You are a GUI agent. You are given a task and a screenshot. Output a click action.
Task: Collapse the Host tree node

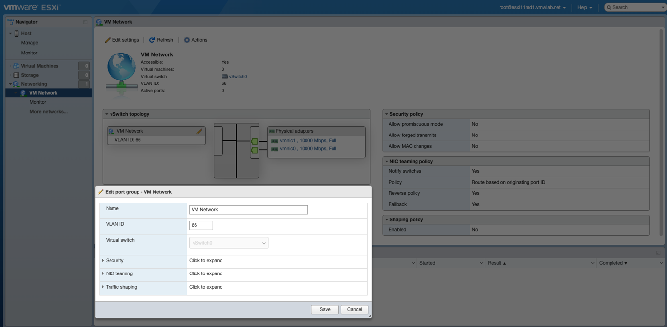point(10,33)
